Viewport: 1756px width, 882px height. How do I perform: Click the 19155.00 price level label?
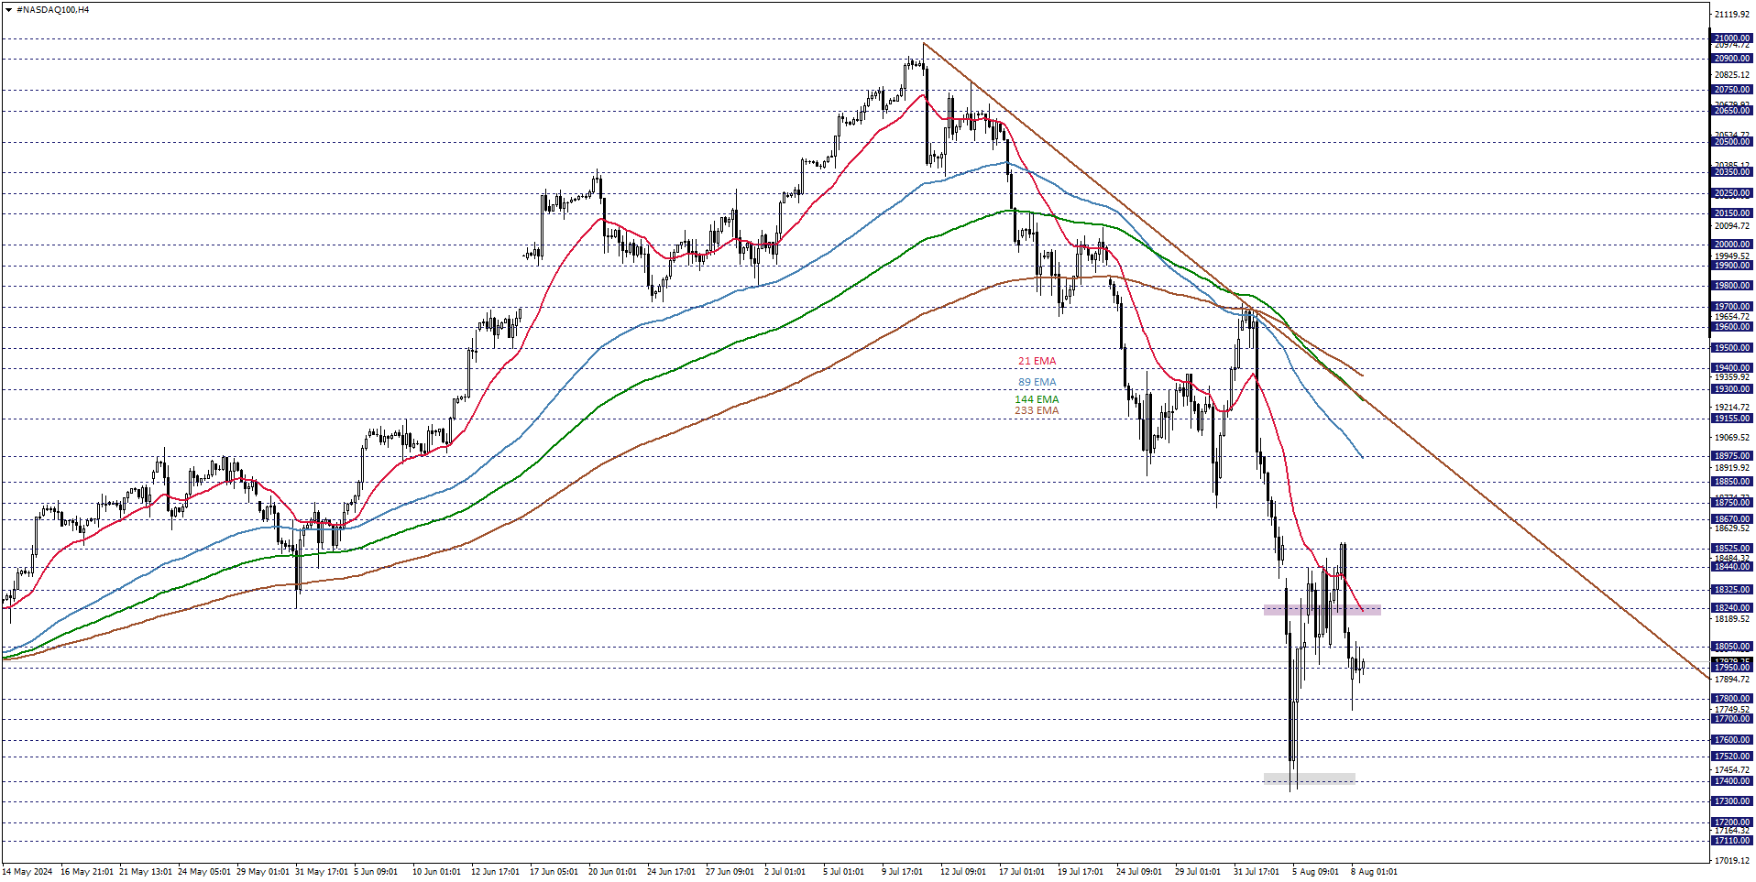pyautogui.click(x=1732, y=419)
